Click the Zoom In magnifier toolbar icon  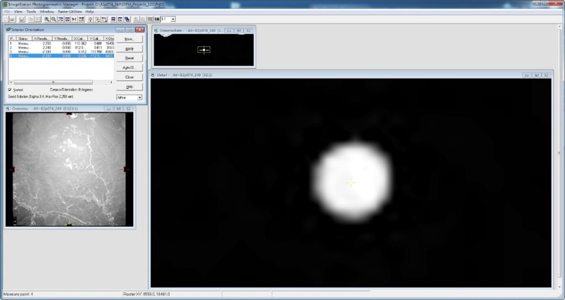tap(46, 19)
